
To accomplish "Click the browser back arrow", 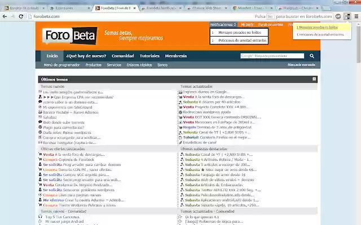I will pyautogui.click(x=5, y=16).
